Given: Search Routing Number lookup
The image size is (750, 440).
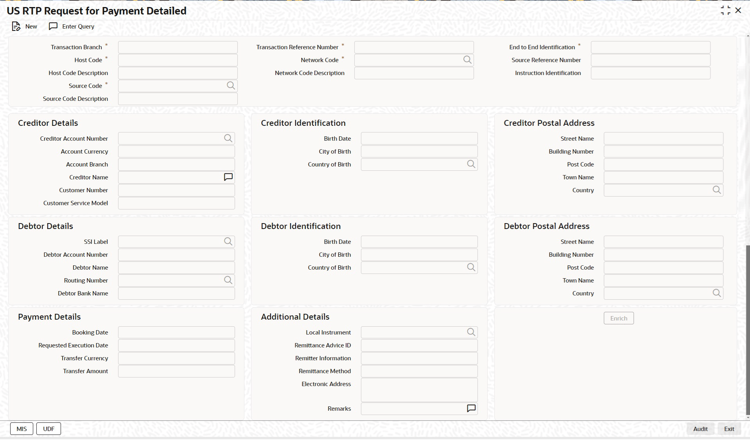Looking at the screenshot, I should (x=228, y=280).
